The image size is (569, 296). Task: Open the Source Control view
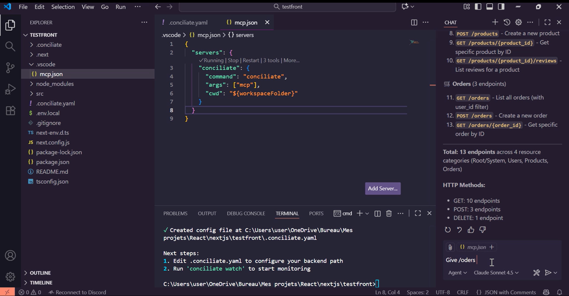[10, 68]
